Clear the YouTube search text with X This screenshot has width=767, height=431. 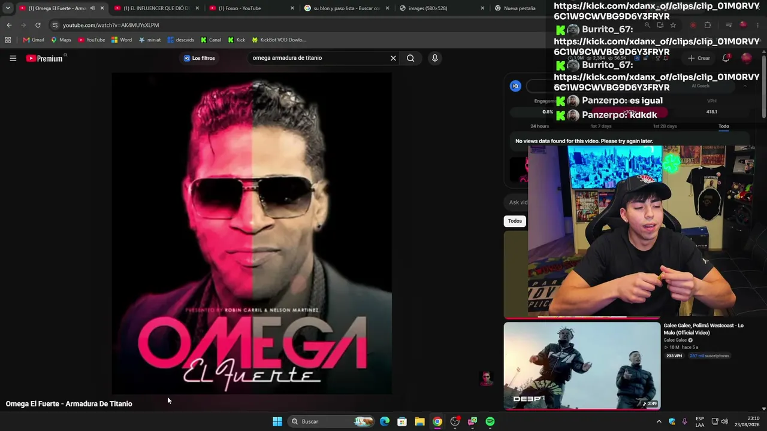[393, 58]
